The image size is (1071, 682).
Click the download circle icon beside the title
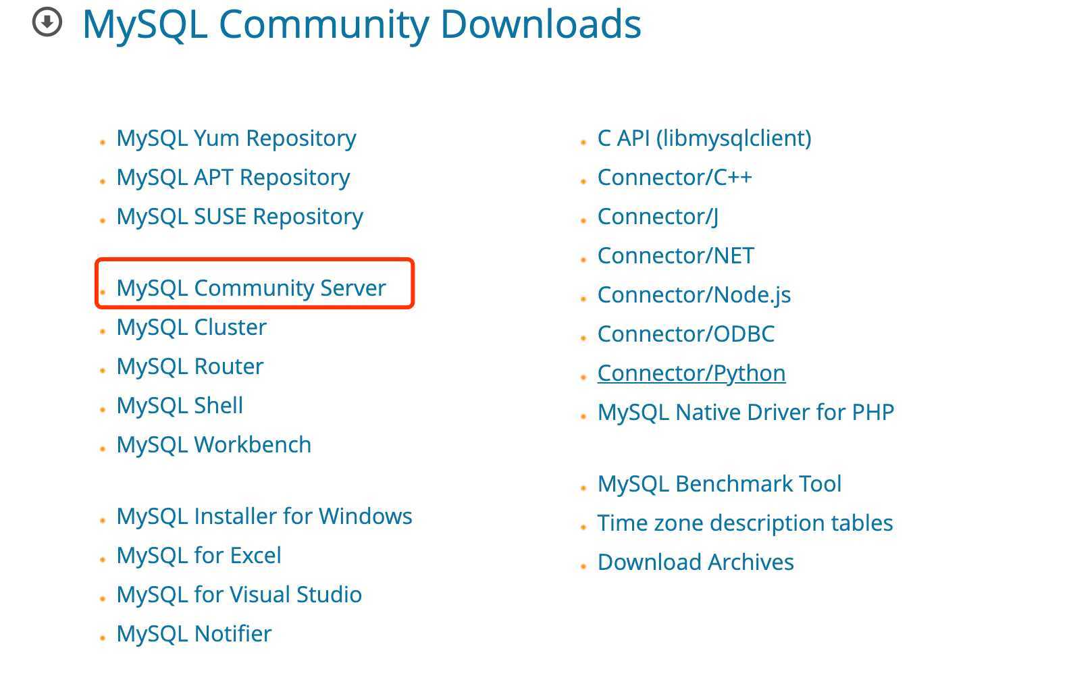coord(47,22)
